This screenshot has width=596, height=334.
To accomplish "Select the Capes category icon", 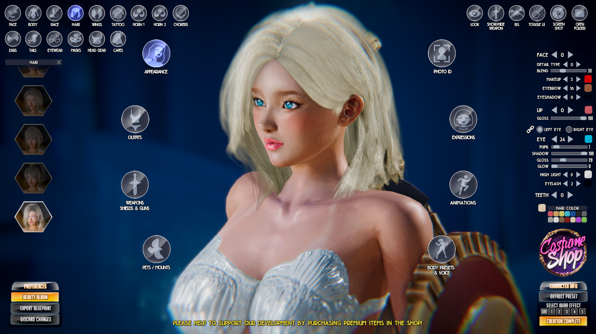I will (x=118, y=39).
